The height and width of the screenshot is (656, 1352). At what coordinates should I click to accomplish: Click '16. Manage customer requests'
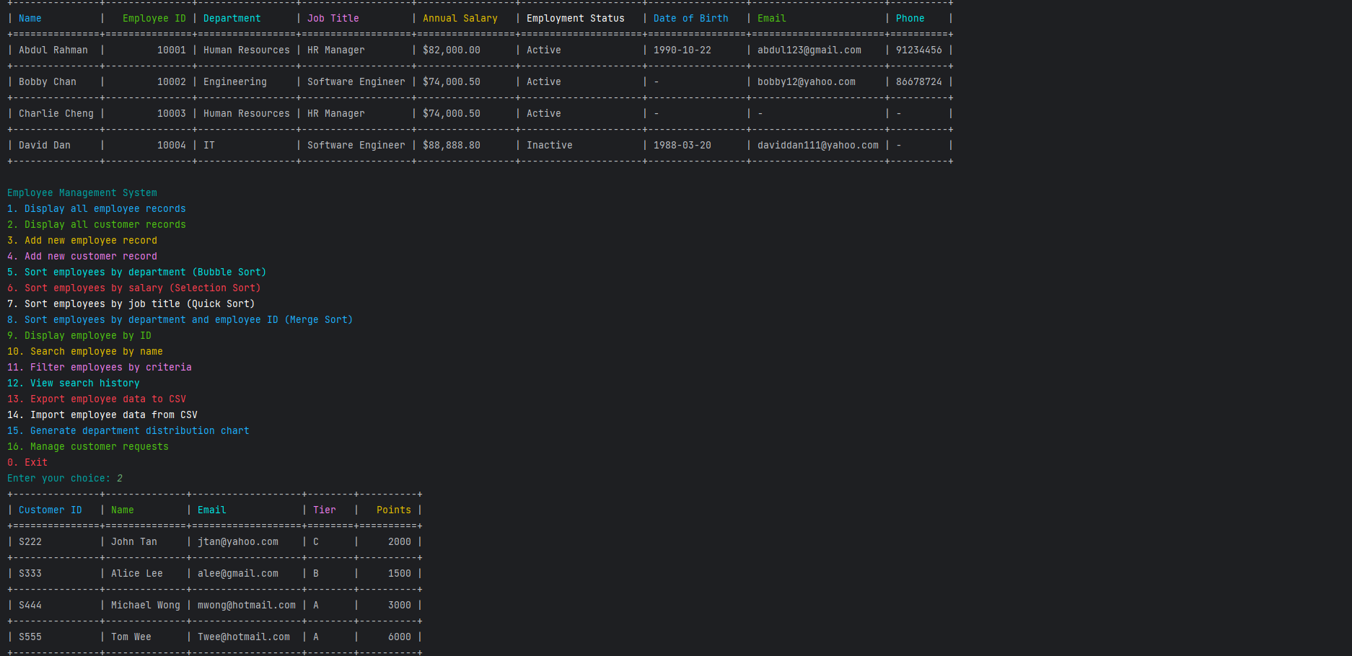(88, 446)
